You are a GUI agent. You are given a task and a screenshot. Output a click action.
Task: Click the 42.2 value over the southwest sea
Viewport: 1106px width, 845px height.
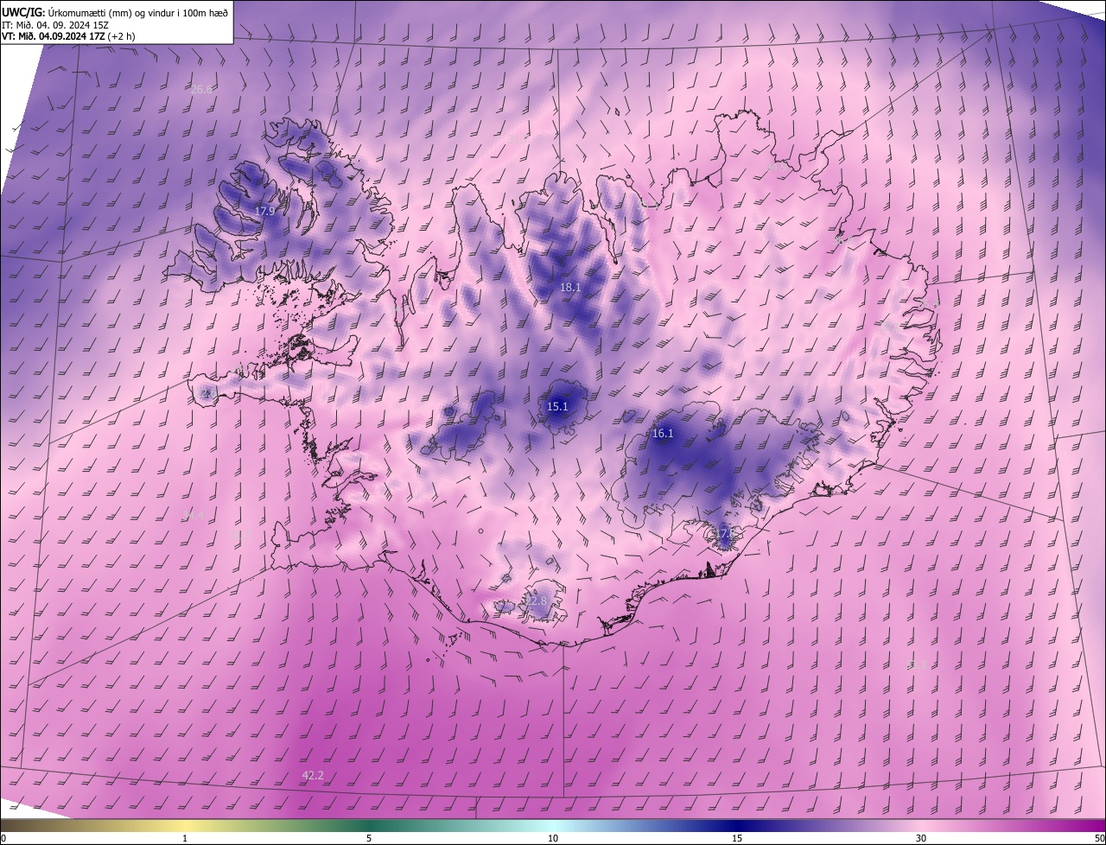pyautogui.click(x=313, y=775)
